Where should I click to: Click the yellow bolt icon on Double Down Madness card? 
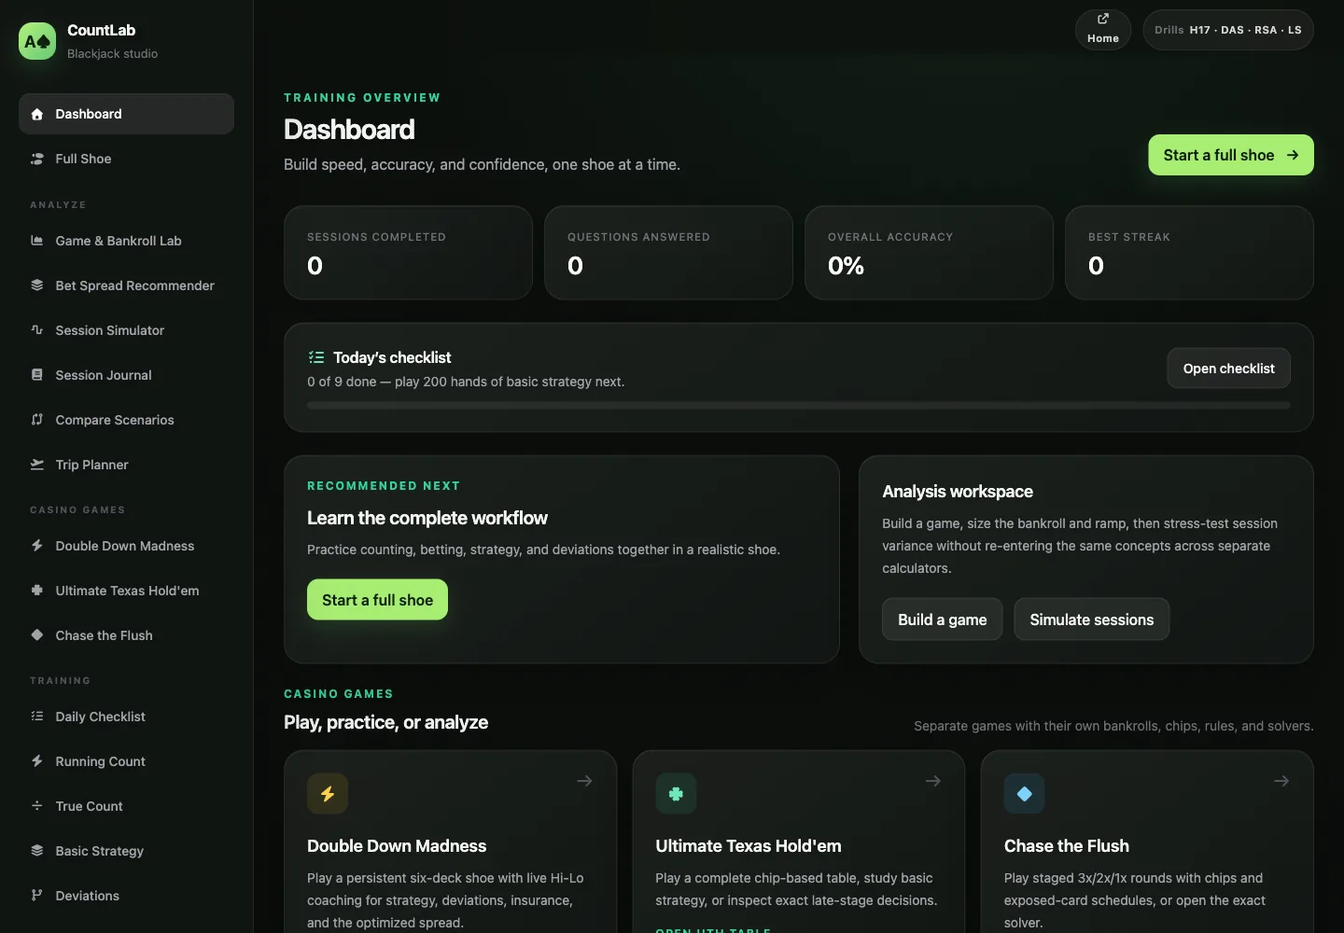(x=328, y=794)
